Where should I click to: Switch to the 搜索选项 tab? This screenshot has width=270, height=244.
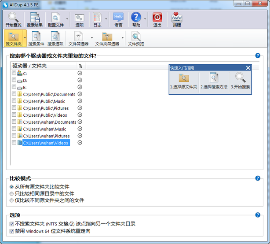click(x=55, y=38)
